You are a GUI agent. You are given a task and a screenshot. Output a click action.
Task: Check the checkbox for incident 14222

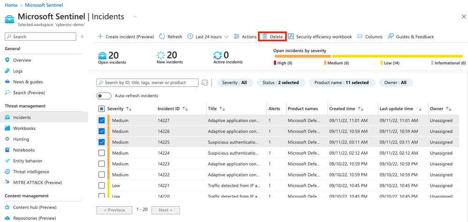pos(102,174)
